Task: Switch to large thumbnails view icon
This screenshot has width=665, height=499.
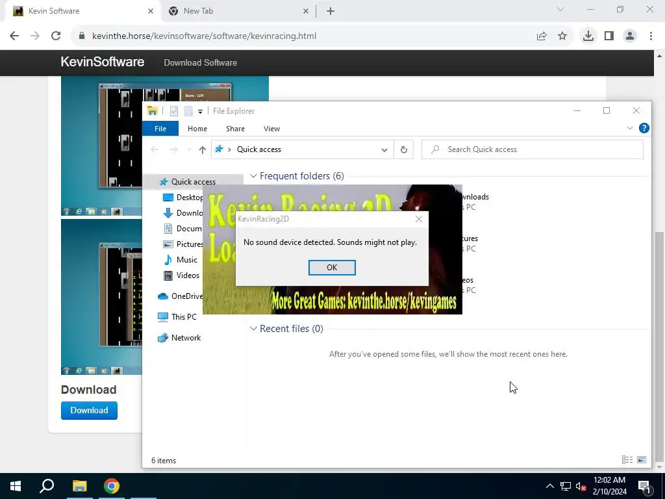Action: point(642,459)
